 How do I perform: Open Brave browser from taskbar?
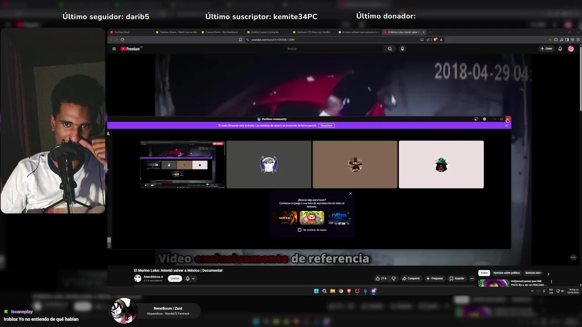click(x=349, y=291)
